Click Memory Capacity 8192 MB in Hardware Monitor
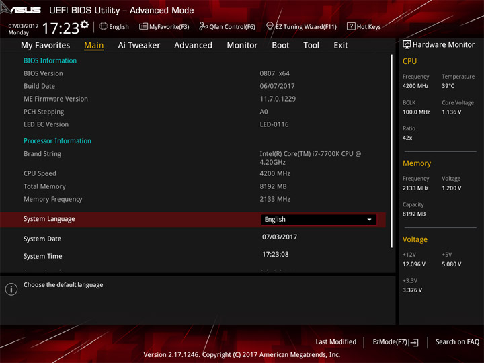The width and height of the screenshot is (484, 363). click(x=414, y=214)
